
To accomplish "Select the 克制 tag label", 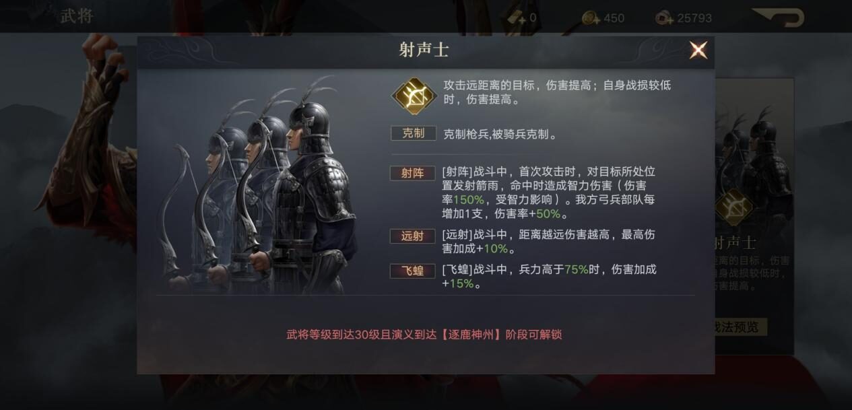I will (414, 133).
